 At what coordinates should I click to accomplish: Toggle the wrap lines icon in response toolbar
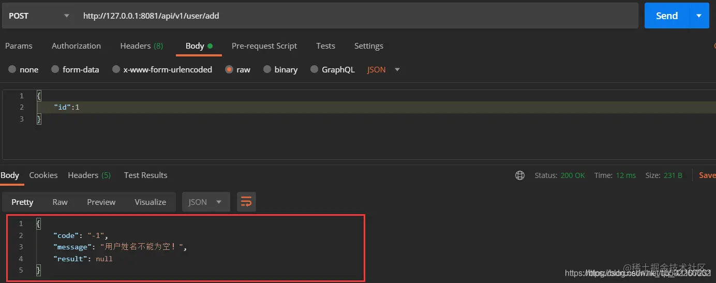tap(246, 202)
